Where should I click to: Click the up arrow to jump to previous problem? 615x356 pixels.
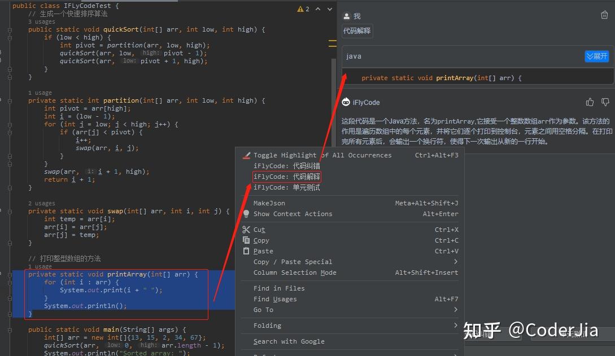pyautogui.click(x=319, y=9)
